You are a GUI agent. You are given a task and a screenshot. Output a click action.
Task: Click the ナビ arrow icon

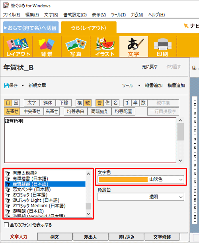coord(186,26)
